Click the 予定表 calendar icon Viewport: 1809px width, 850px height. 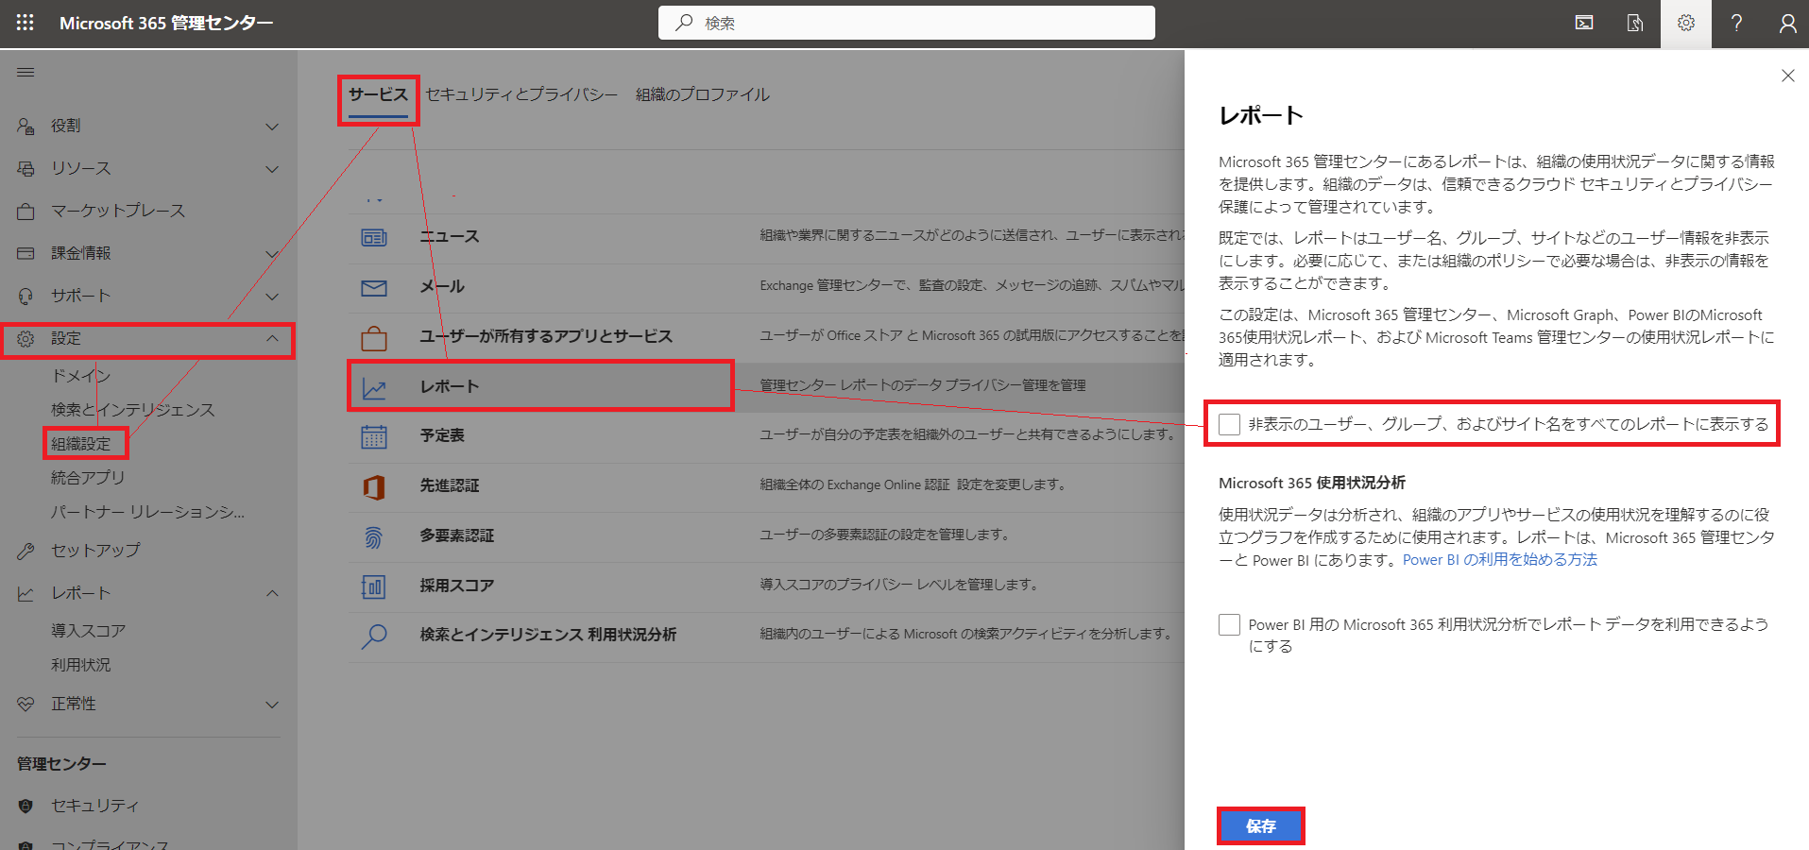tap(374, 436)
